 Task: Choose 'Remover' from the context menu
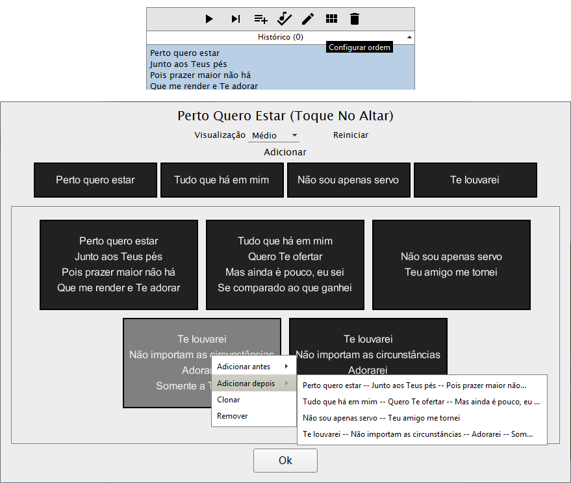tap(233, 416)
